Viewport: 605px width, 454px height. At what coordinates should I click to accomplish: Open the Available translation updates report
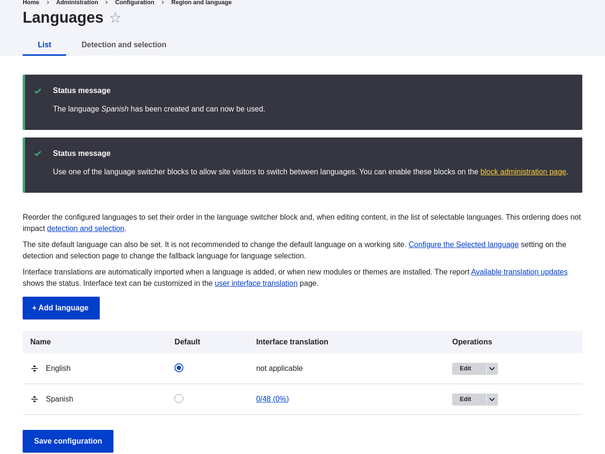pos(519,271)
